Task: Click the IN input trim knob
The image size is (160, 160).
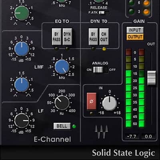Action: tap(110, 103)
